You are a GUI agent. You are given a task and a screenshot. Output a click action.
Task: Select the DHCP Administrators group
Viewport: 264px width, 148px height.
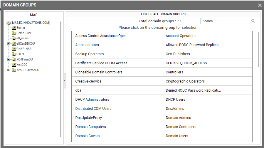92,99
